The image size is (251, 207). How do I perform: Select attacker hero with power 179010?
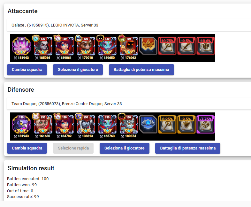pos(86,46)
